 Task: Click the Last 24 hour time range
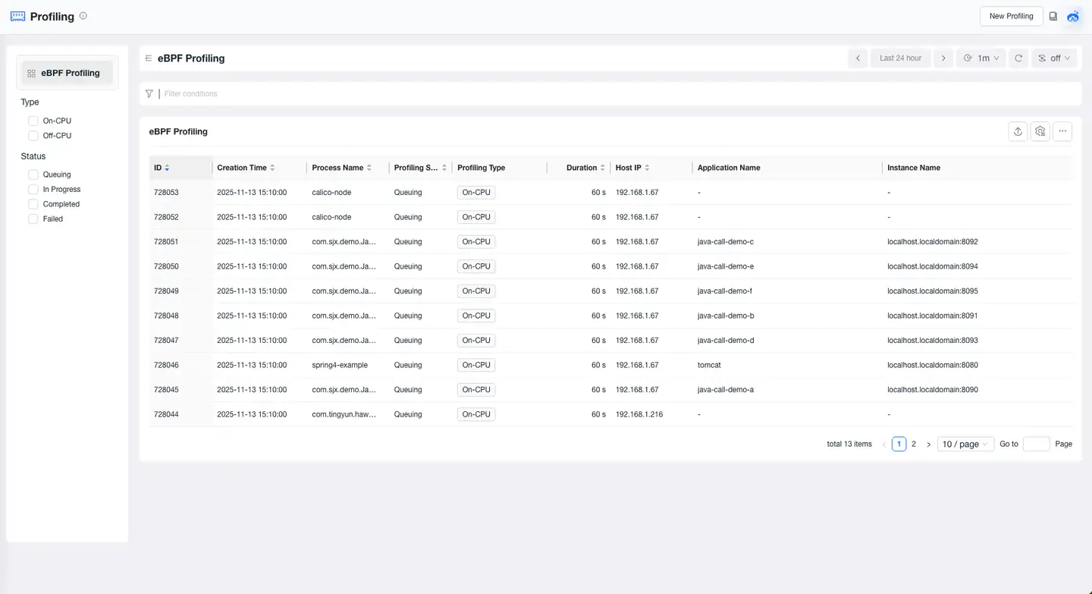coord(900,58)
